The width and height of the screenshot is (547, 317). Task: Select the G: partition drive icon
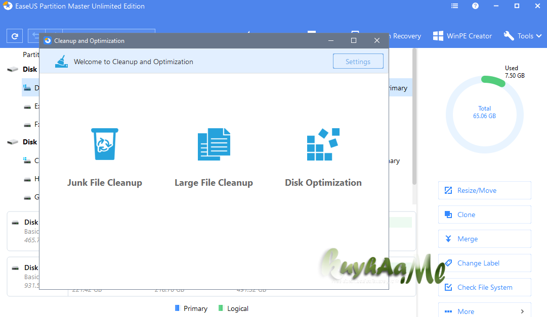[27, 197]
